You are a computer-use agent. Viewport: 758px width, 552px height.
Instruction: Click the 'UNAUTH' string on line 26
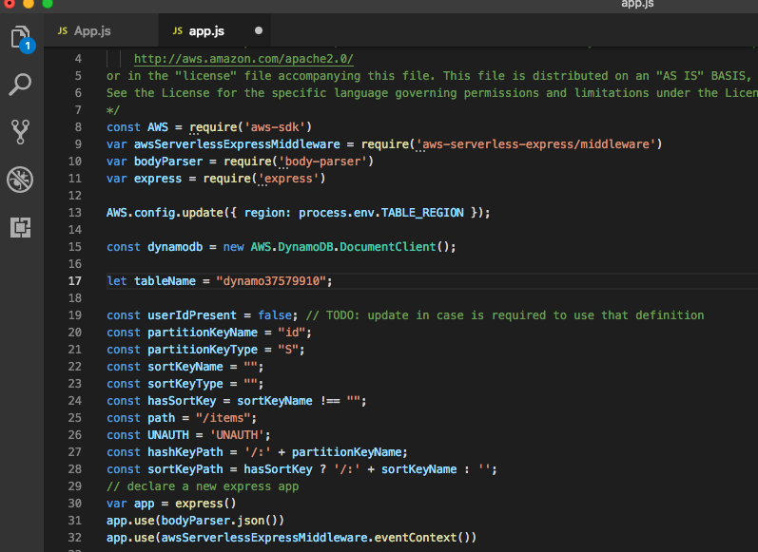click(237, 435)
